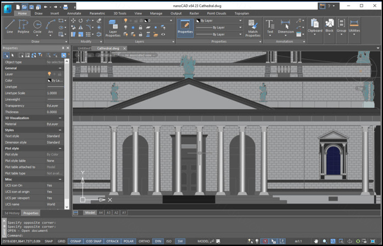Click the Save icon in quick access toolbar
The image size is (383, 246).
(x=32, y=7)
